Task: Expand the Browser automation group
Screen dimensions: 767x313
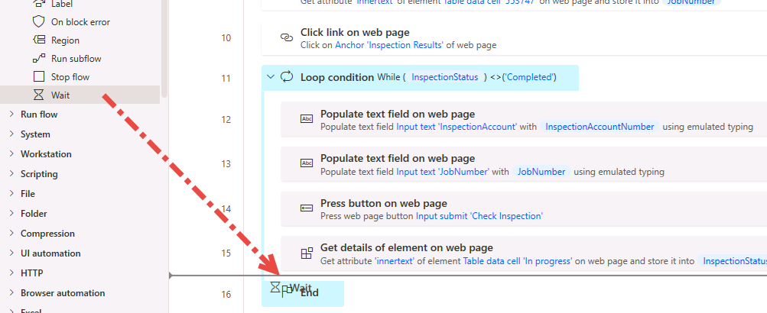Action: pyautogui.click(x=11, y=293)
